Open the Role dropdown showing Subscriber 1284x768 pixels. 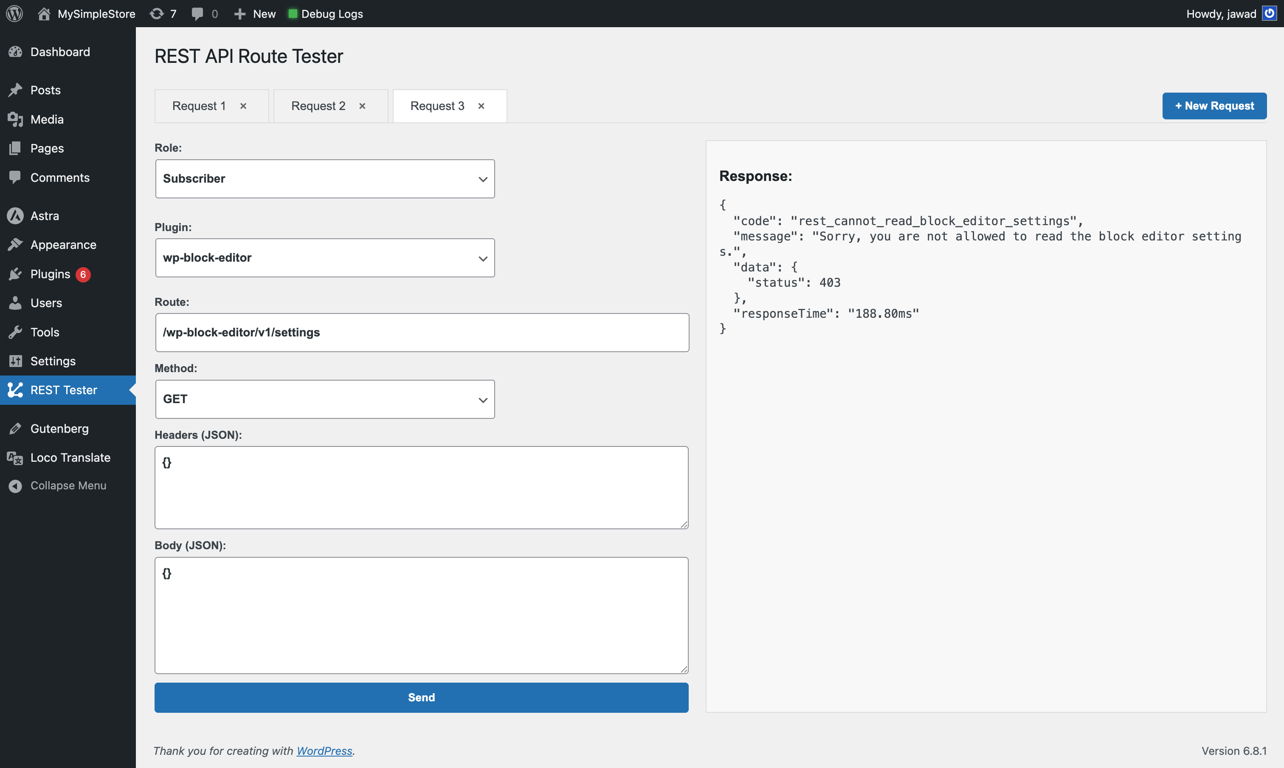click(325, 178)
